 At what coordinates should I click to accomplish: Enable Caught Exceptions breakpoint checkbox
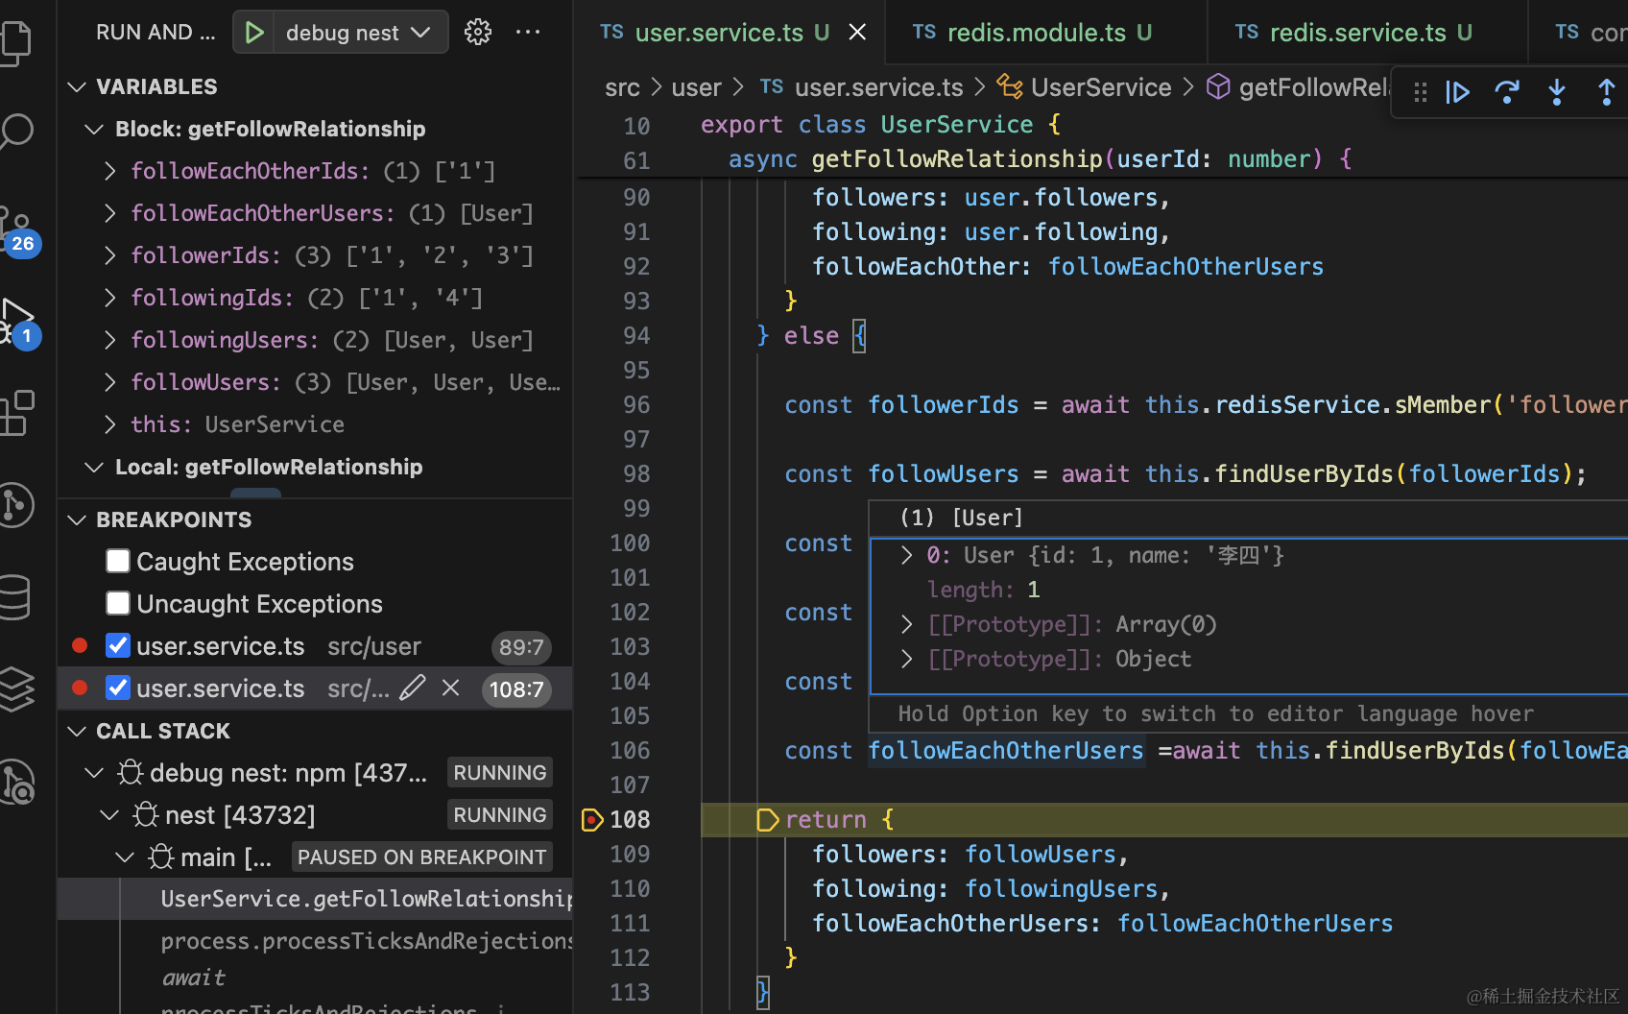coord(118,561)
